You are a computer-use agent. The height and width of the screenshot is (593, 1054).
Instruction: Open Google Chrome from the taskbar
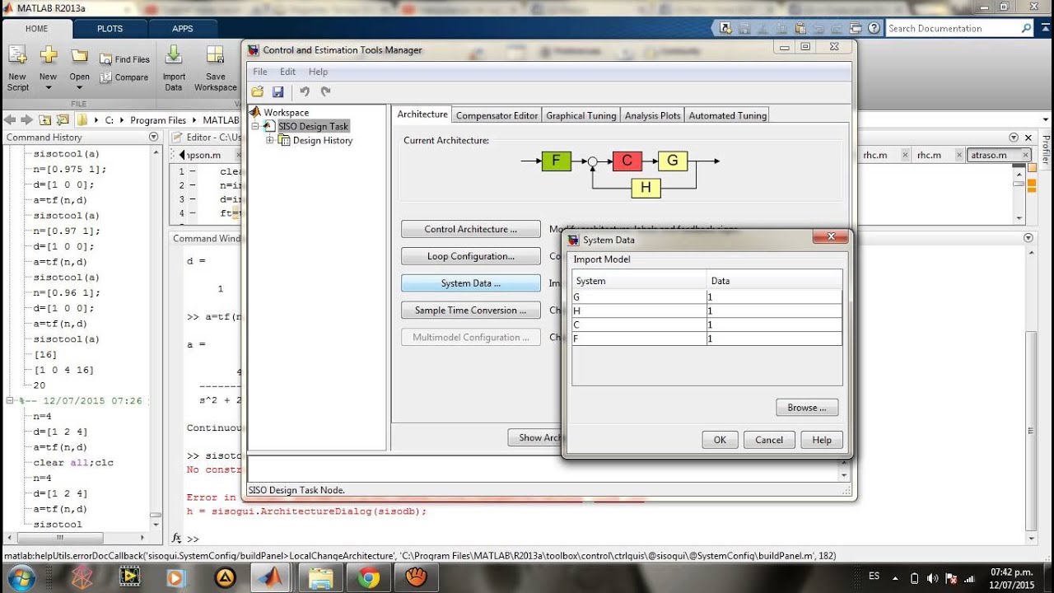tap(368, 577)
